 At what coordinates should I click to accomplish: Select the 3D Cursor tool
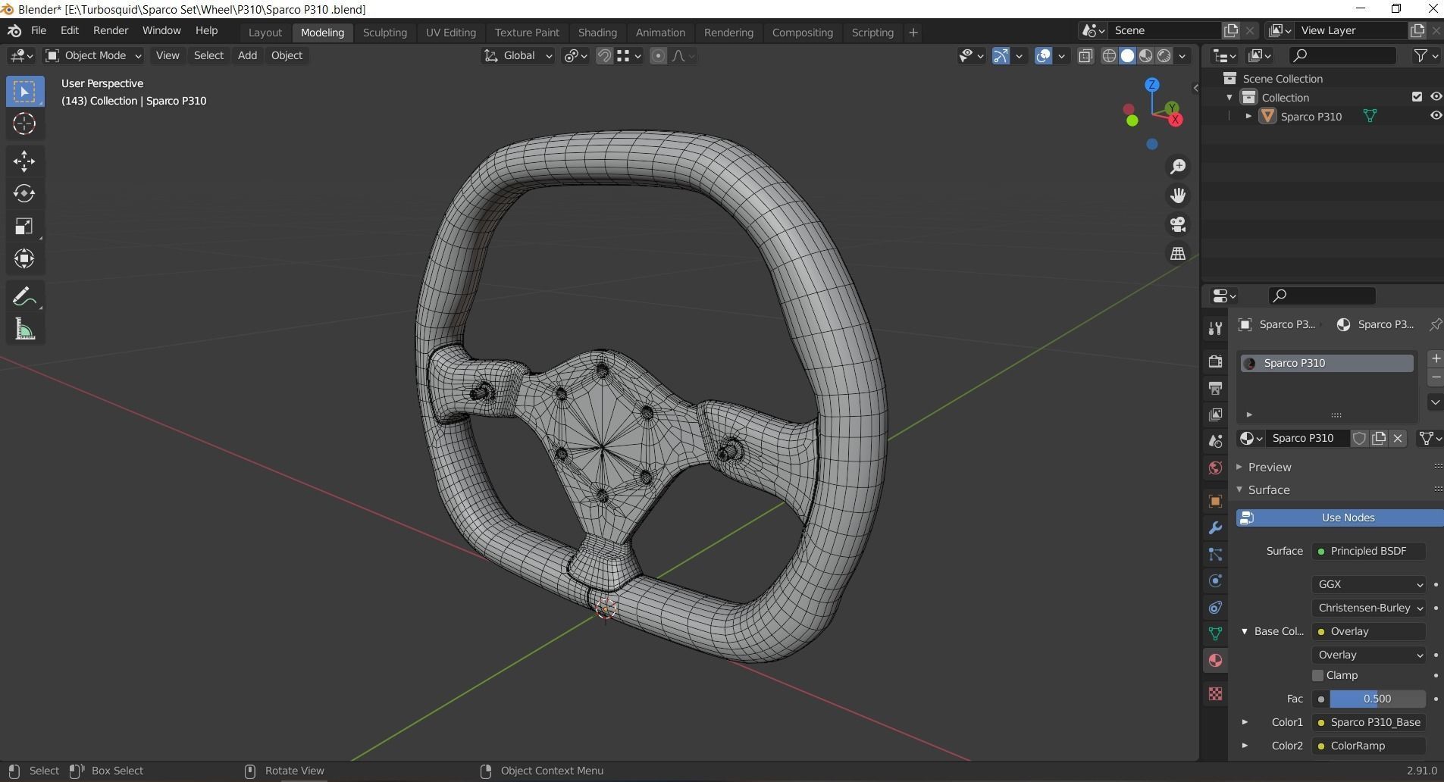[24, 124]
